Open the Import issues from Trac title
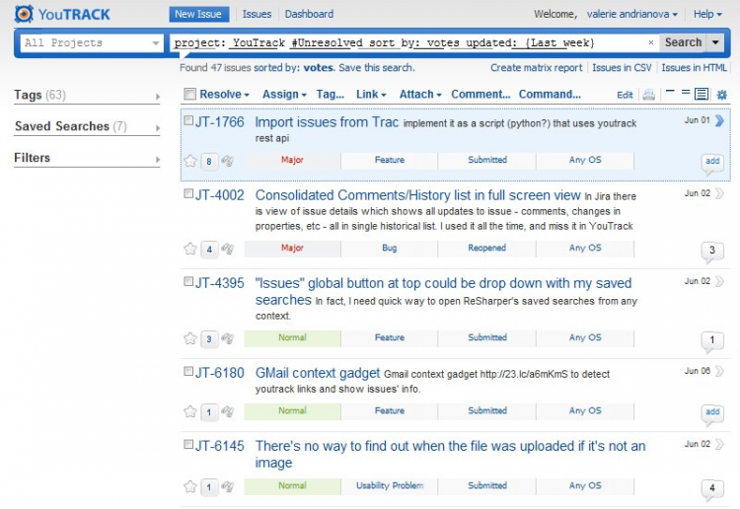Image resolution: width=740 pixels, height=509 pixels. [x=327, y=122]
